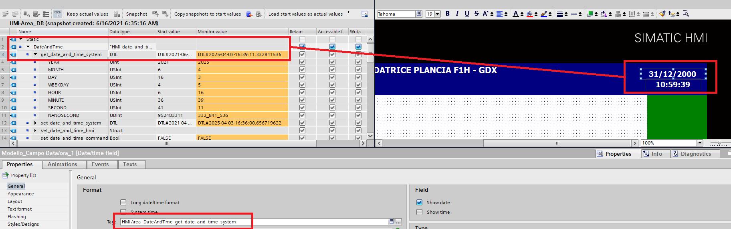This screenshot has height=229, width=731.
Task: Click the line width icon
Action: pyautogui.click(x=560, y=14)
